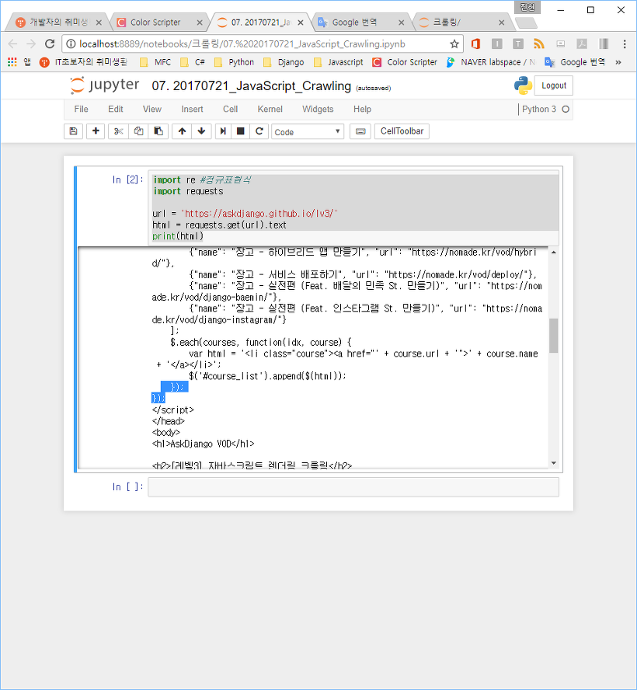Open the IT초보자의 취미생활 bookmark
This screenshot has width=637, height=690.
84,62
